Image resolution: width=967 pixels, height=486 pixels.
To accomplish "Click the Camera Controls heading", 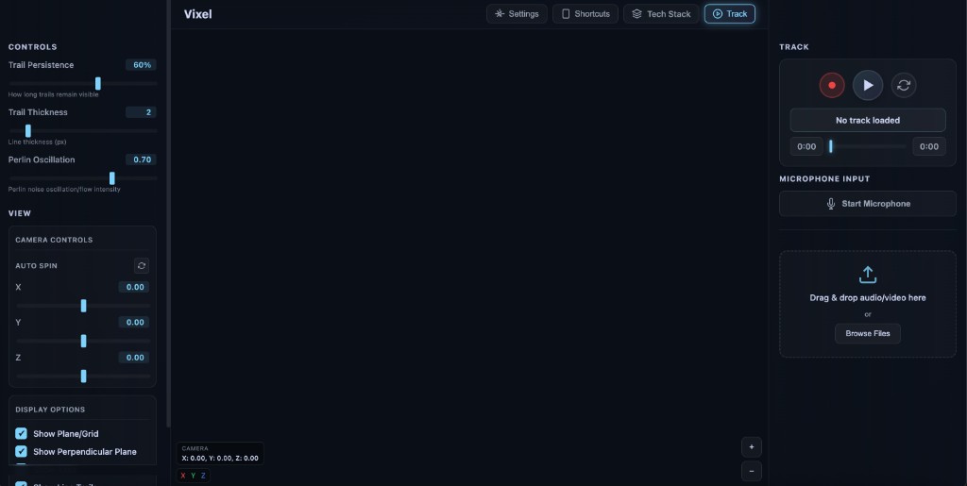I will 54,240.
